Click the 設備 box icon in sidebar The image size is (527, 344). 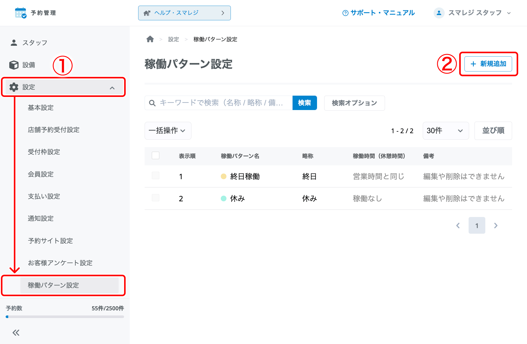pyautogui.click(x=14, y=65)
